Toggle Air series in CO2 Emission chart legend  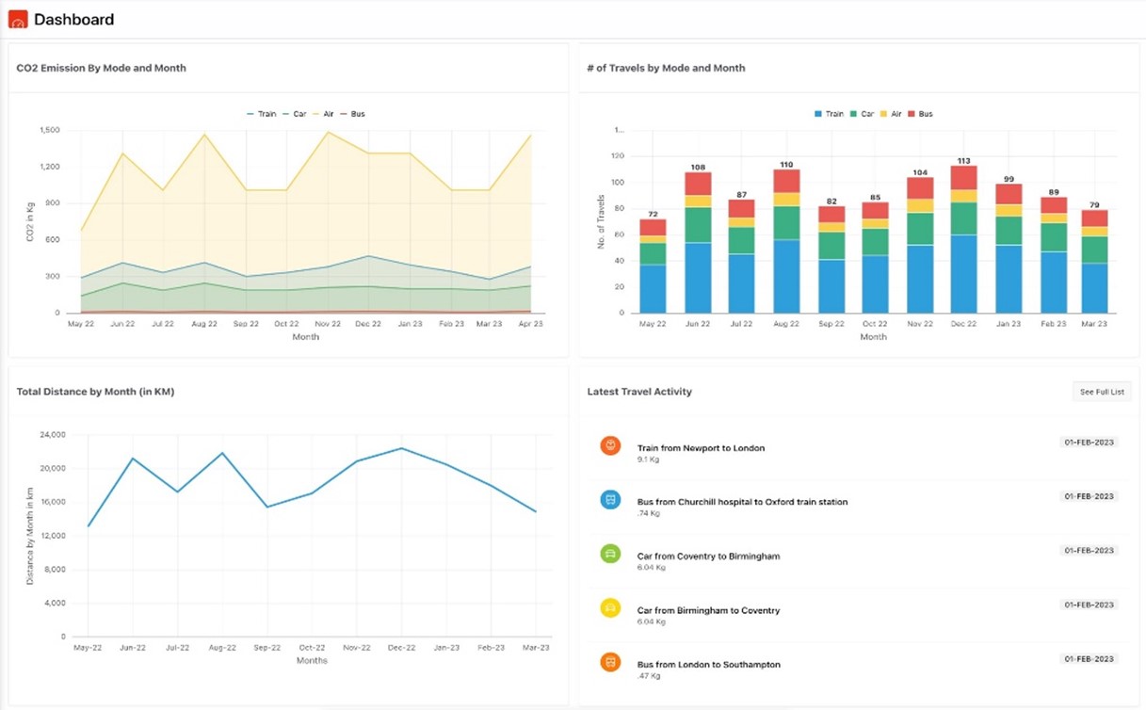(323, 114)
